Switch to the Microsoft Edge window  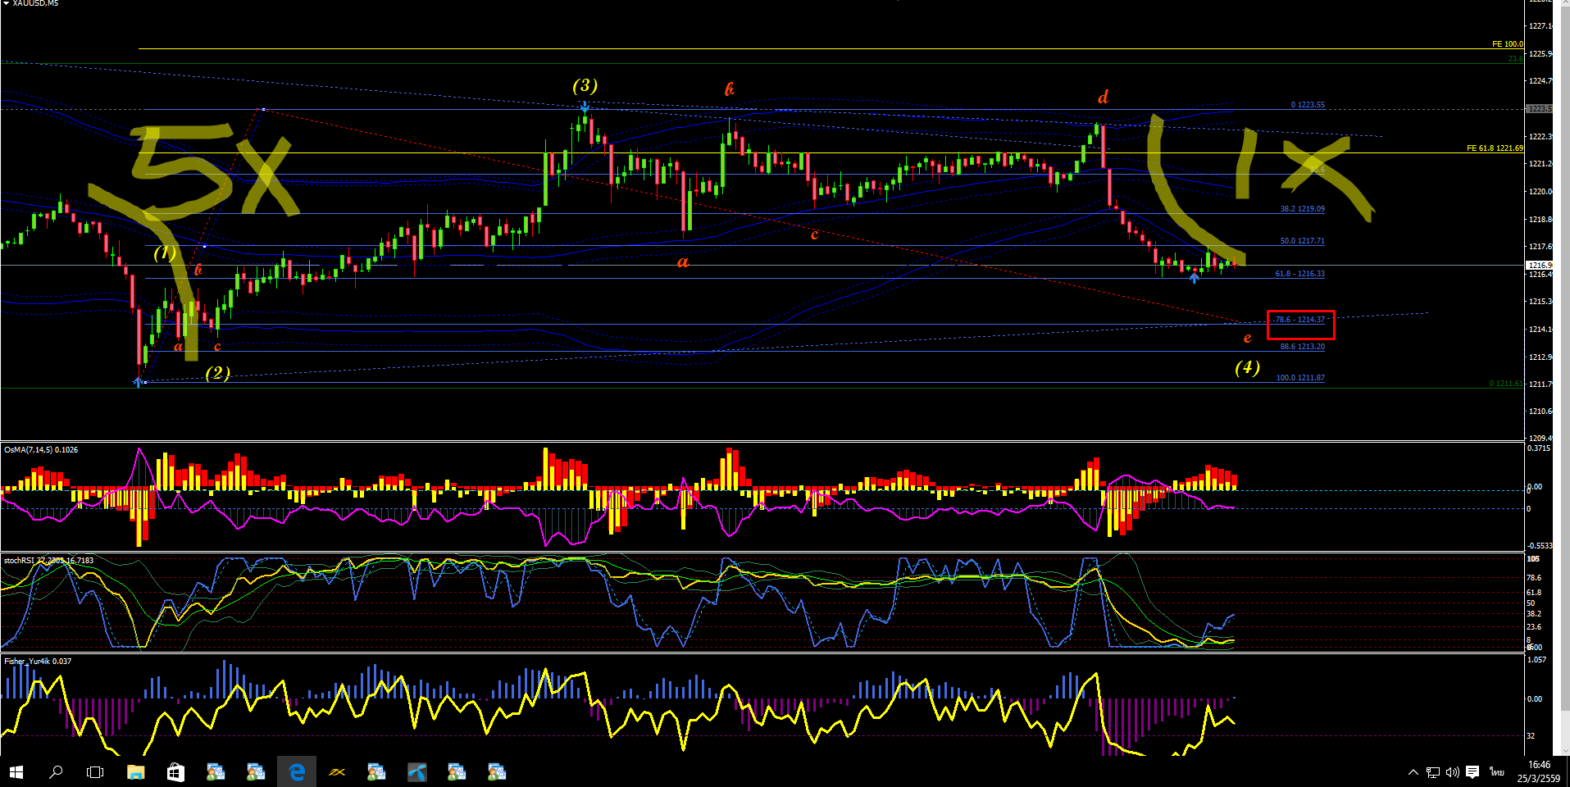[x=297, y=772]
